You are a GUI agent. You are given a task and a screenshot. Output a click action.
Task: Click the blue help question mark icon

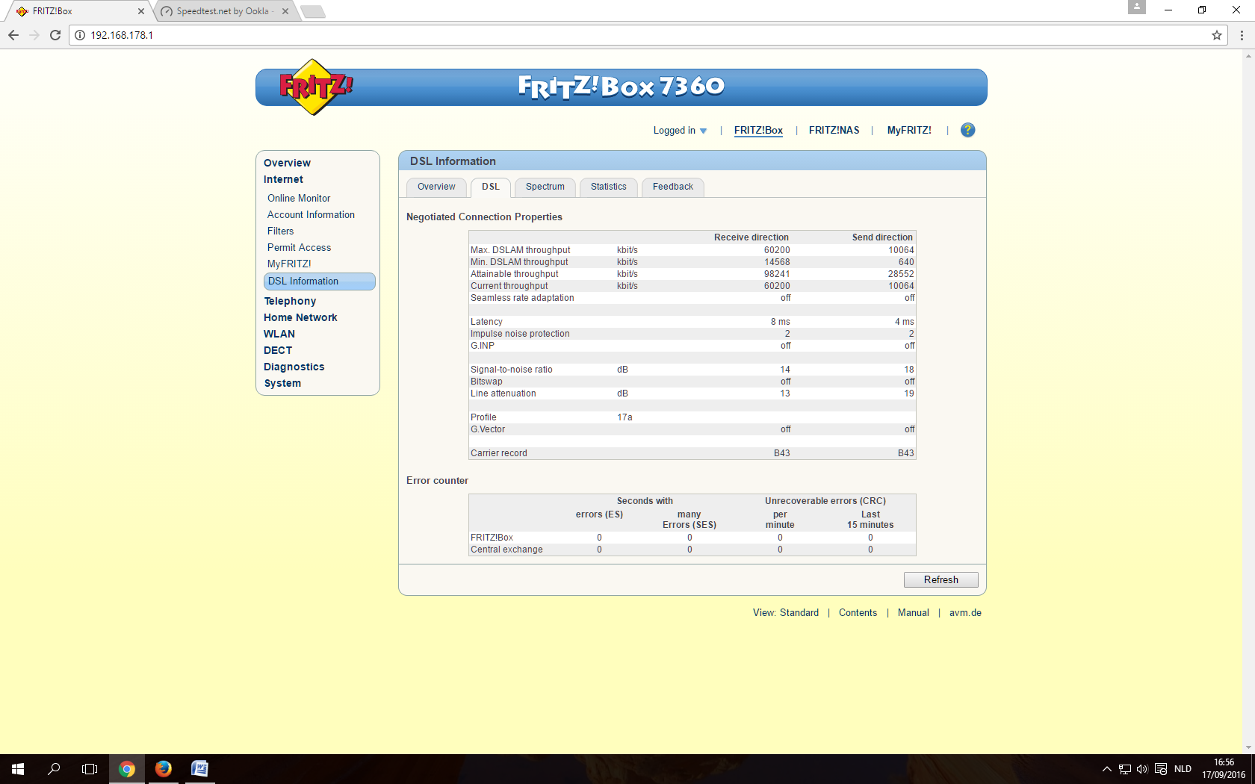coord(967,130)
